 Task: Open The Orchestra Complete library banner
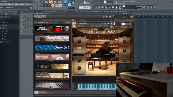point(52,66)
